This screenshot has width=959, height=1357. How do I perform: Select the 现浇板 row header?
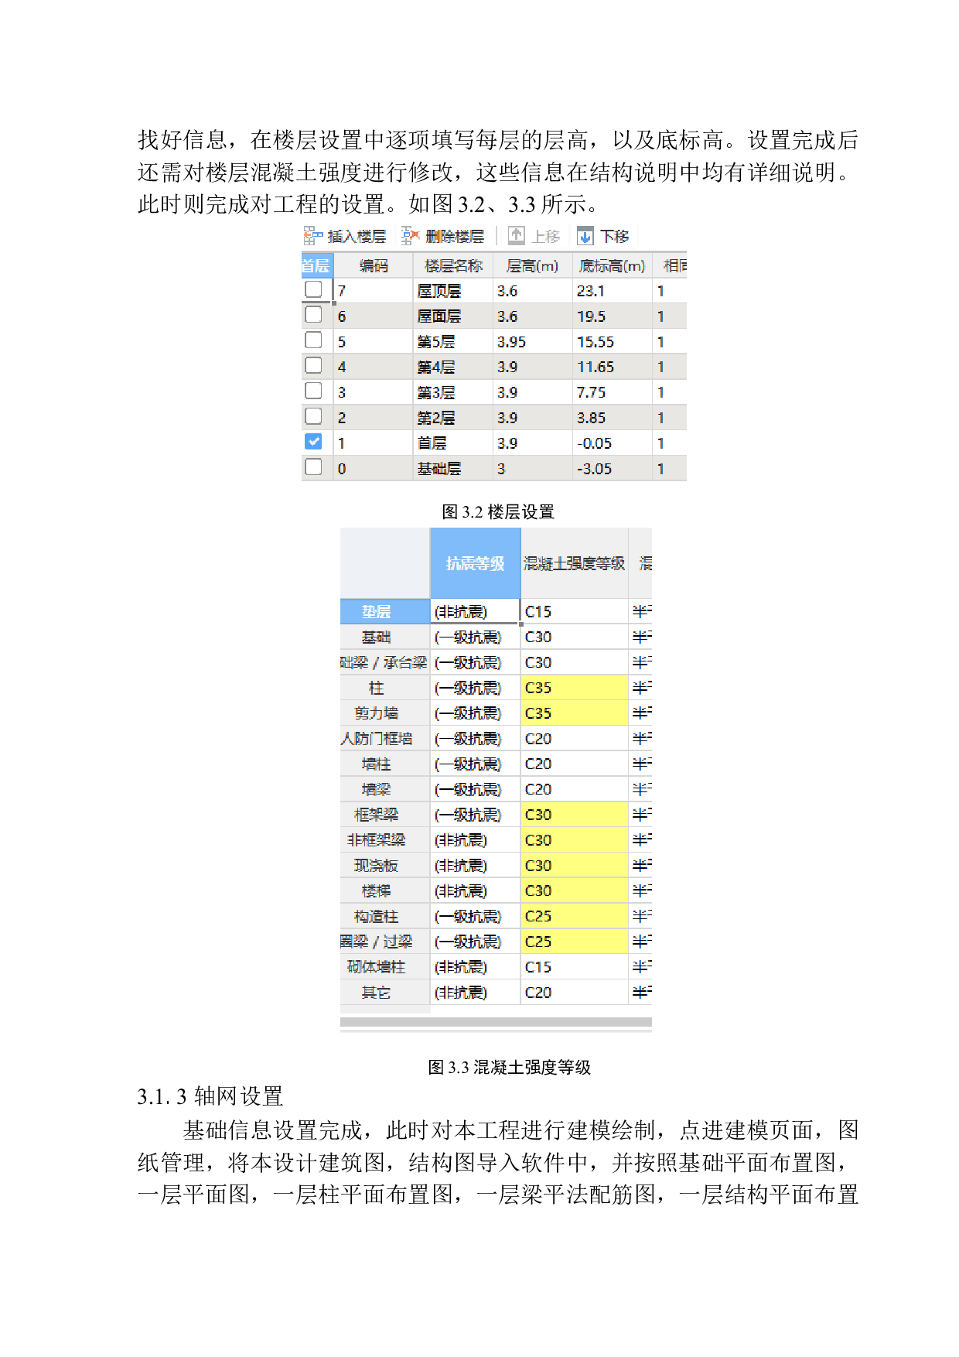pos(384,866)
